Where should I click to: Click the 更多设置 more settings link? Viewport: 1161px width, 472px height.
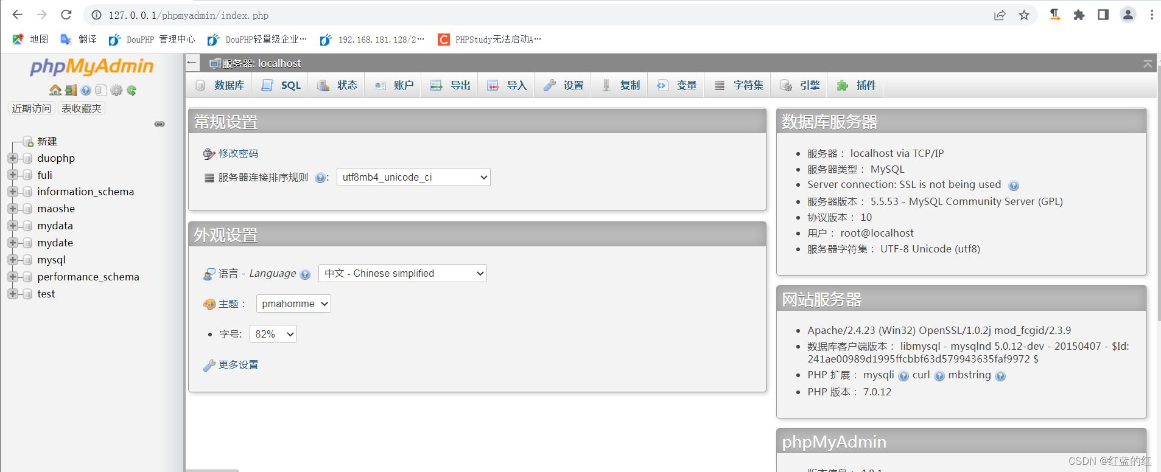238,364
